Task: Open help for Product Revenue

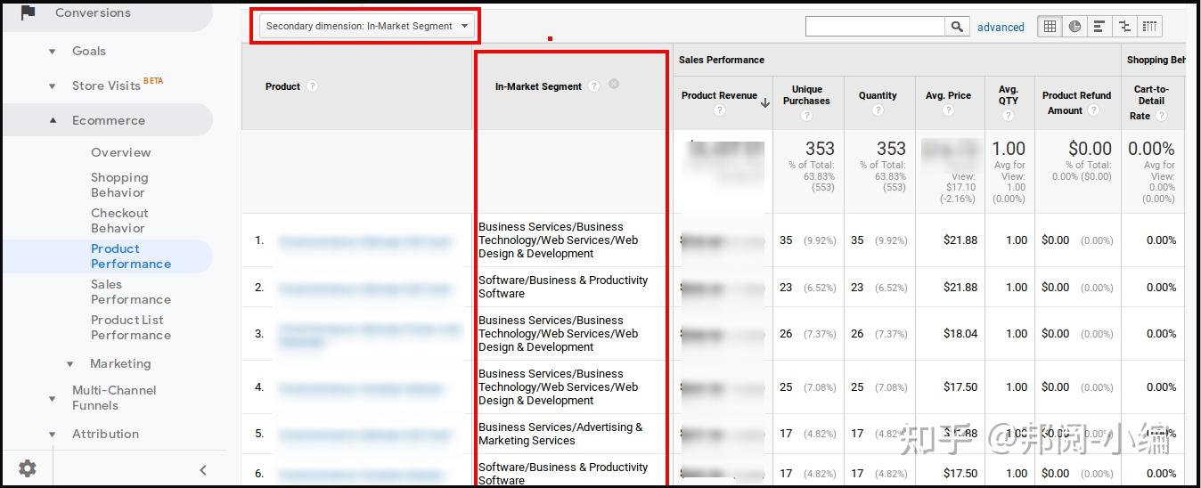Action: tap(719, 110)
